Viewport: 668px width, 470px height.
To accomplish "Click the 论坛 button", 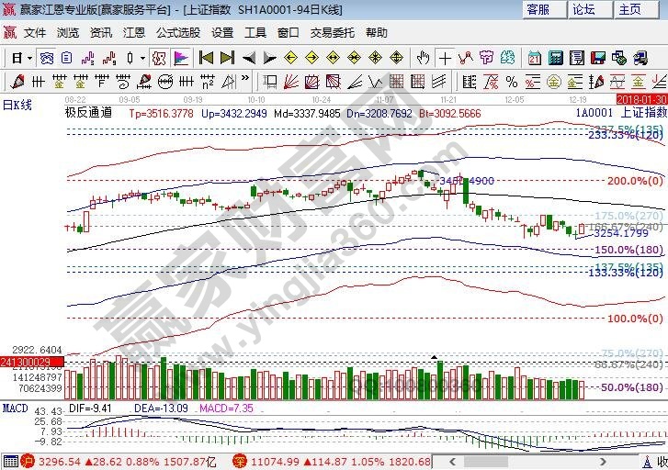I will pyautogui.click(x=583, y=10).
